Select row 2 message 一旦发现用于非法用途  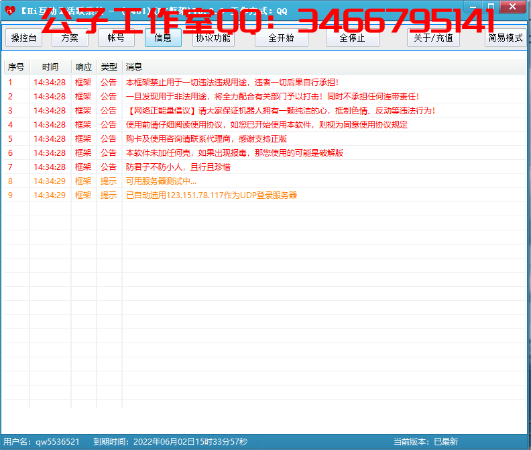point(272,97)
